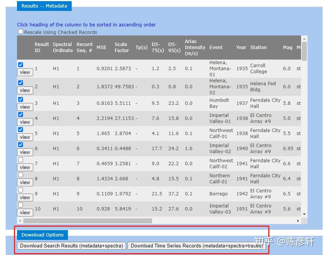View record 3 Humbolt Bay details
Viewport: 323px width, 255px height.
click(25, 107)
